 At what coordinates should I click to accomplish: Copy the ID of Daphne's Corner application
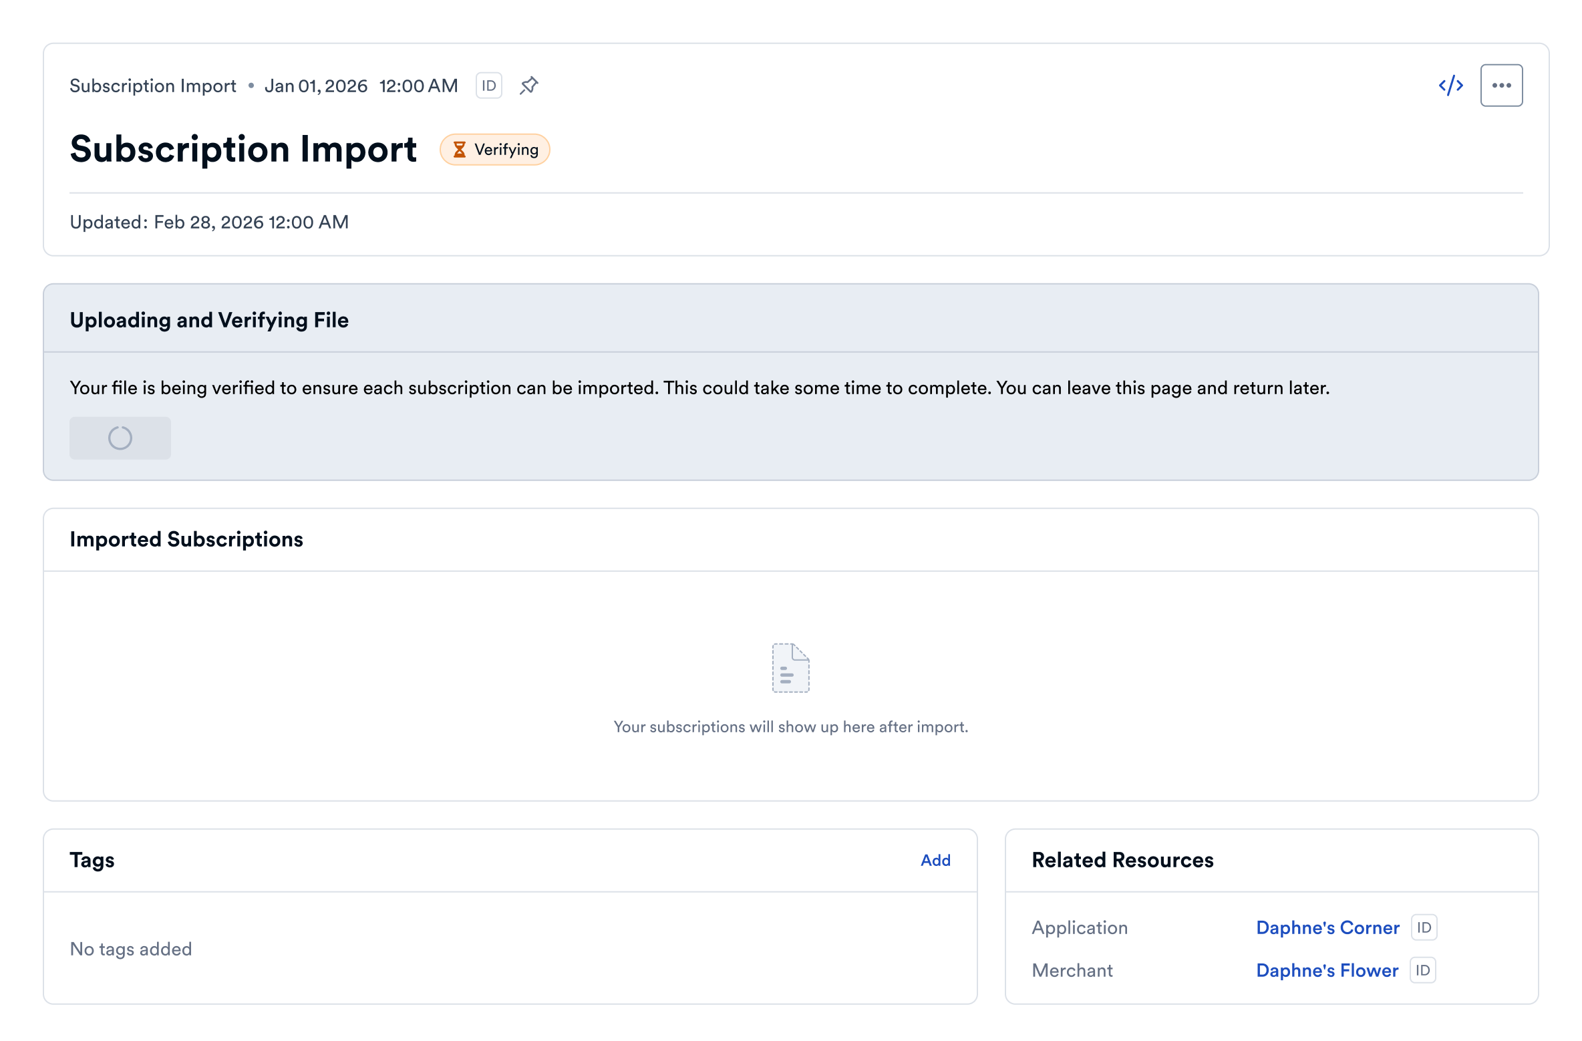pos(1424,927)
